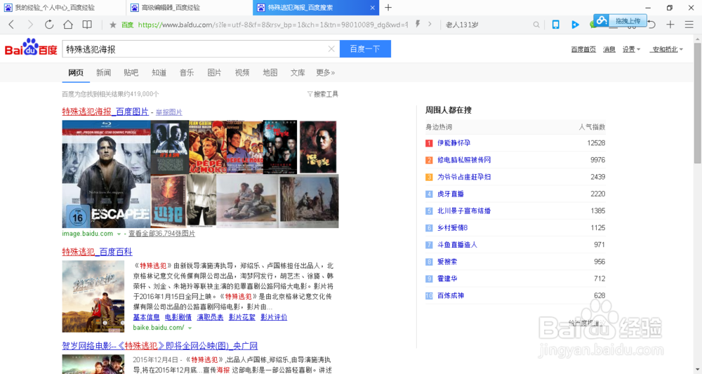Open the 消息 link
The height and width of the screenshot is (374, 702).
coord(609,49)
